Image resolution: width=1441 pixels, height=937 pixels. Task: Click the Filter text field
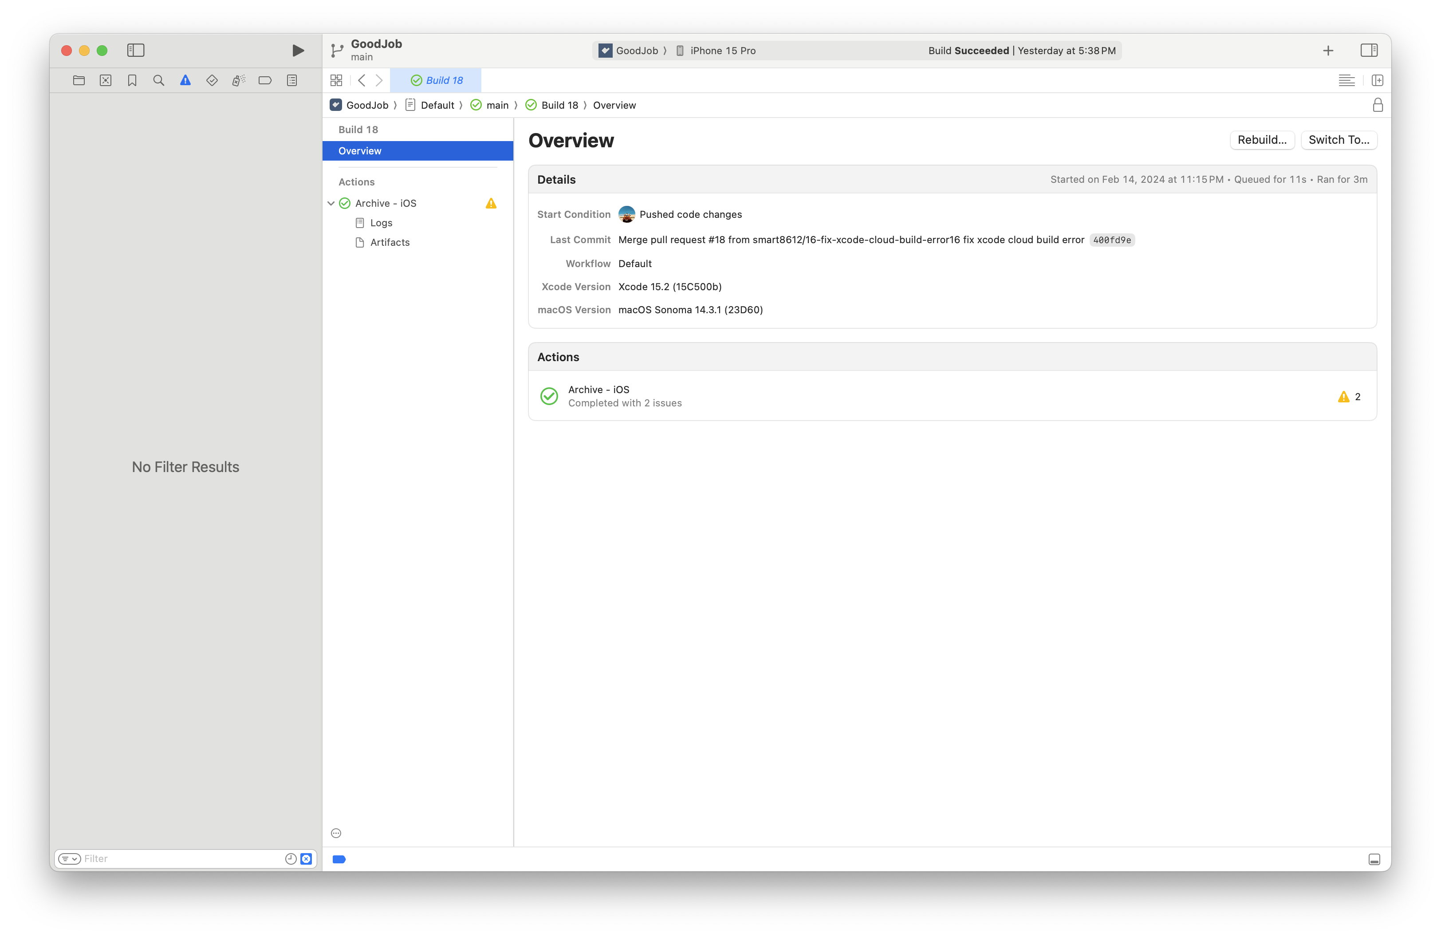pyautogui.click(x=181, y=859)
